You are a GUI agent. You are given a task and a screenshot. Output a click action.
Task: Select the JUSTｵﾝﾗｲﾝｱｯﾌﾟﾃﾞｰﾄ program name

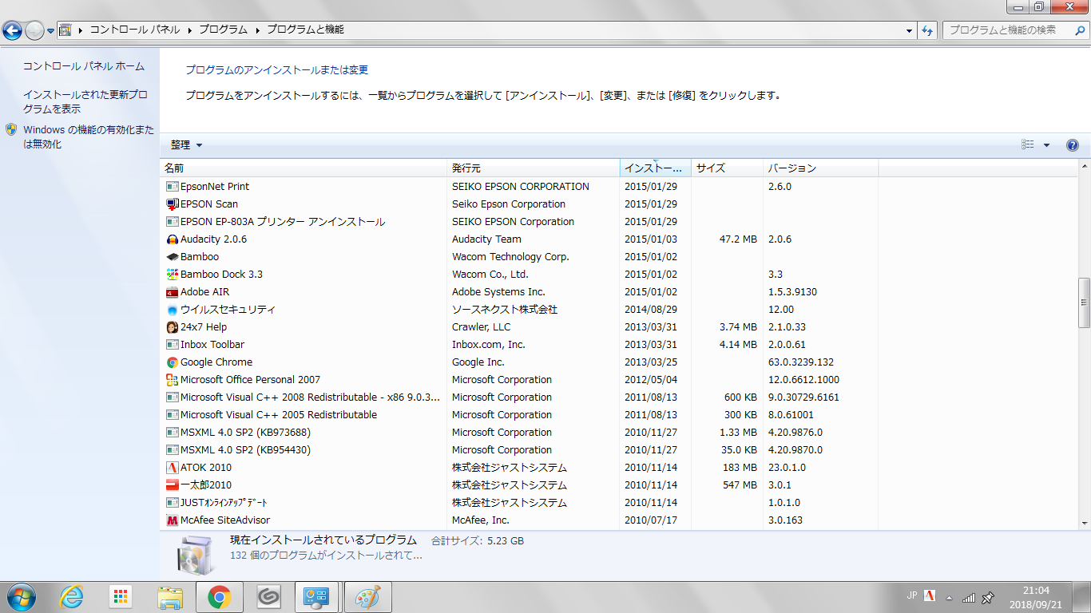coord(224,503)
